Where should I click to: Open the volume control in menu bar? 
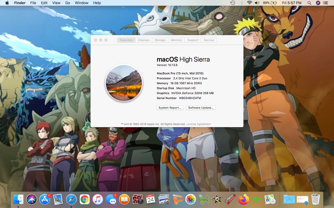257,3
